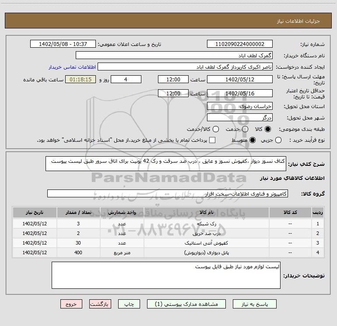Click the date cell in row 1
The height and width of the screenshot is (326, 337).
pyautogui.click(x=35, y=224)
